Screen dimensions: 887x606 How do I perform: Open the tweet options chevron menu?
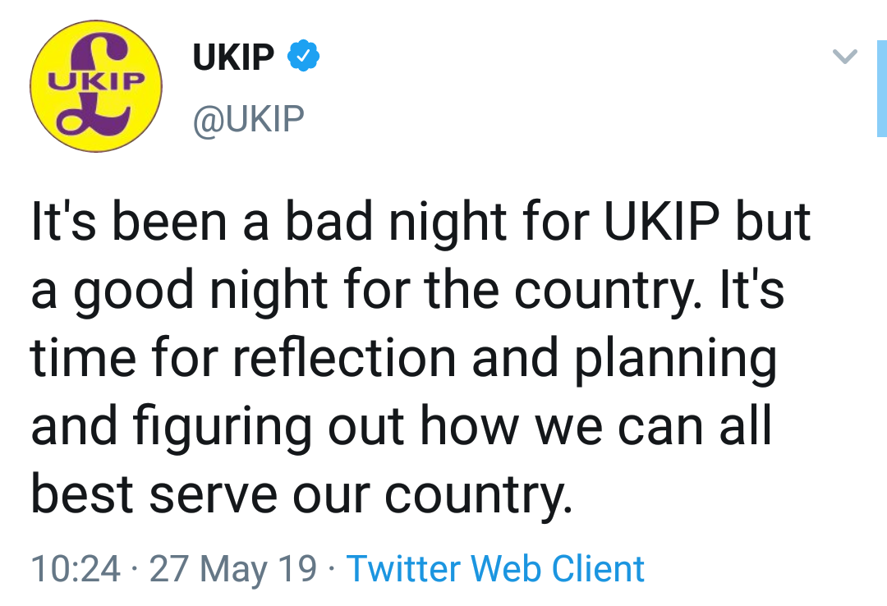pos(845,57)
